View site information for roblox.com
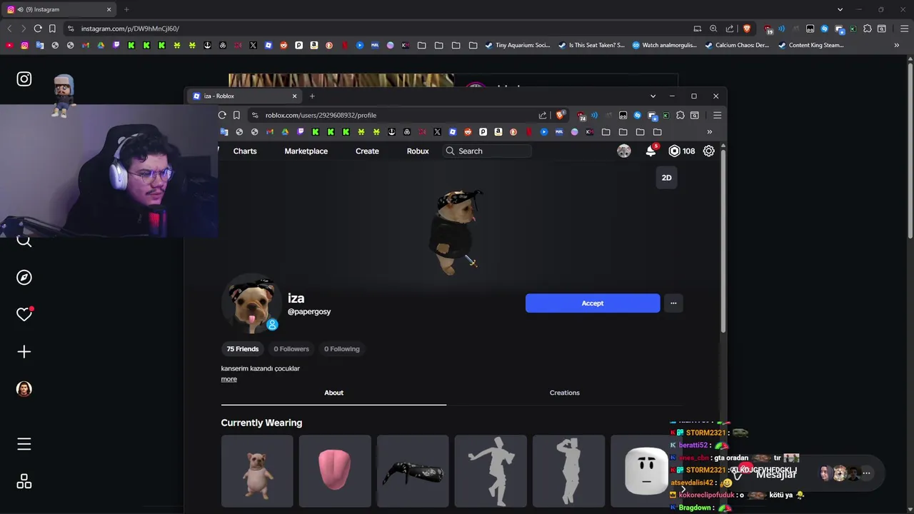The image size is (914, 514). [255, 115]
